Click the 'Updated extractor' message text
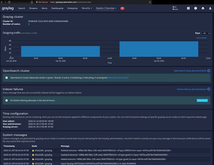The height and width of the screenshot is (165, 214). point(114,155)
